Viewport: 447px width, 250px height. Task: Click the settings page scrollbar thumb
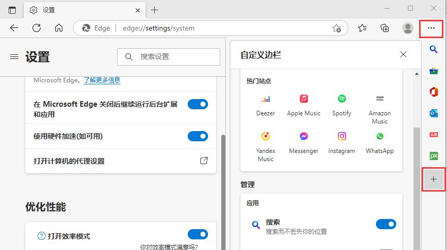click(223, 193)
